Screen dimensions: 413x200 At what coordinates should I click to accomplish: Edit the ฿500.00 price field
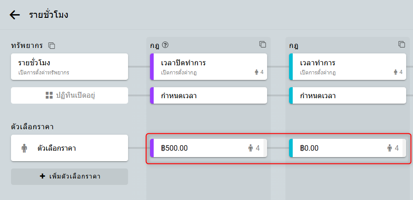(x=197, y=148)
